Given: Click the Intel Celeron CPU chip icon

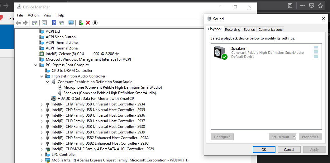Looking at the screenshot, I should click(x=42, y=54).
